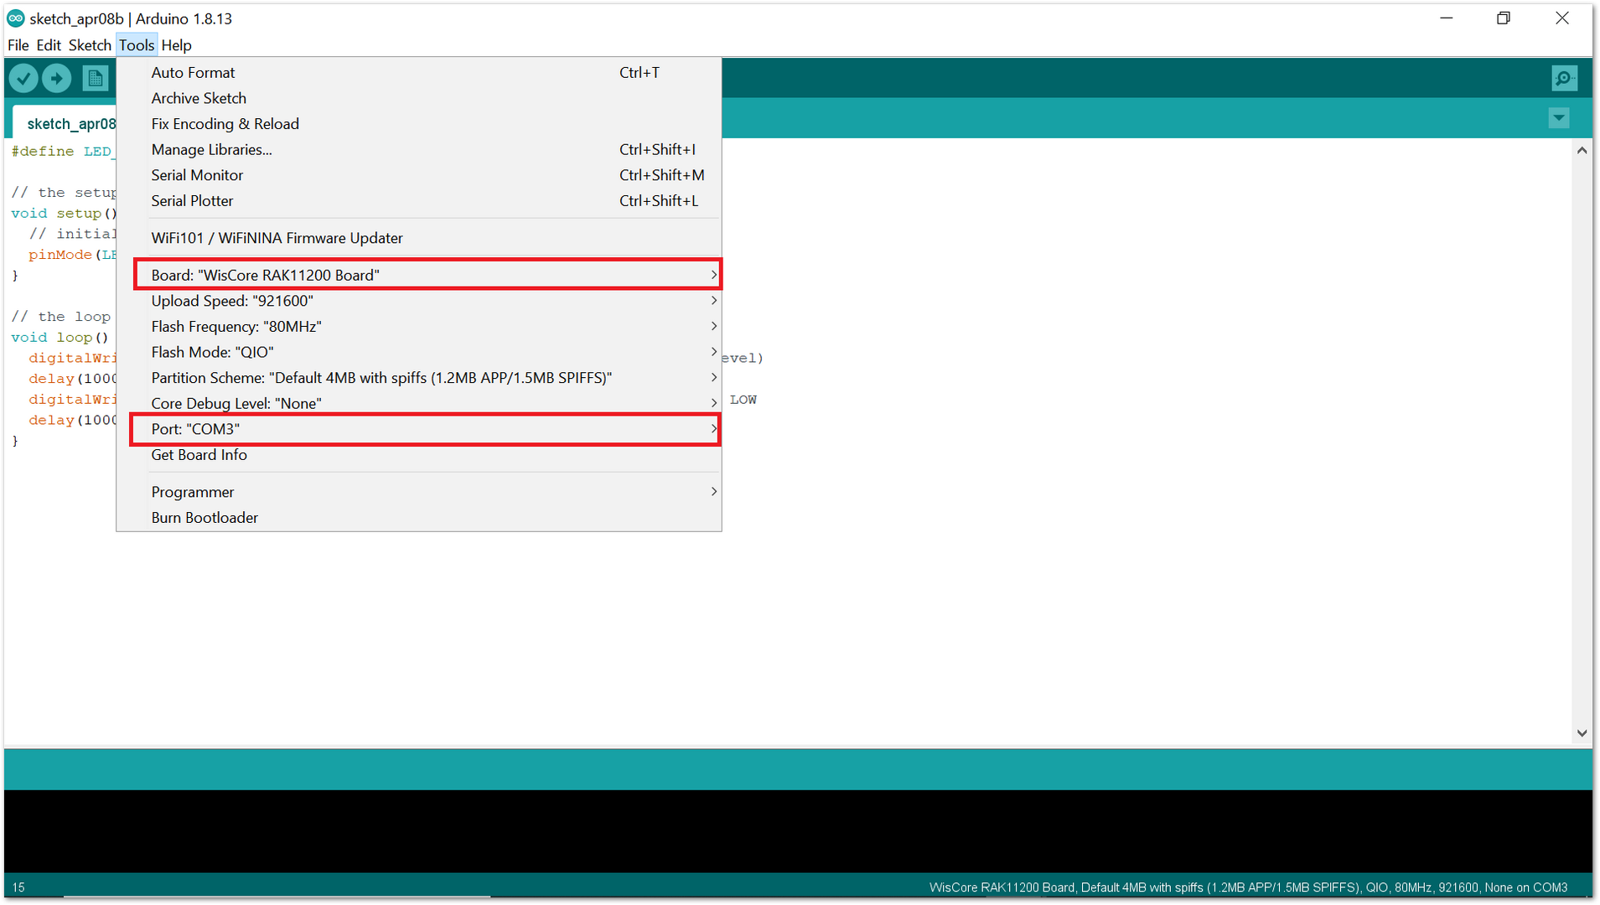Open WiFi101 / WiFiNINA Firmware Updater
The width and height of the screenshot is (1600, 905).
[x=418, y=238]
